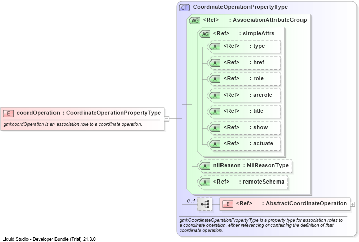Select the ': title' attribute label
Viewport: 359px width, 242px height.
[x=256, y=111]
